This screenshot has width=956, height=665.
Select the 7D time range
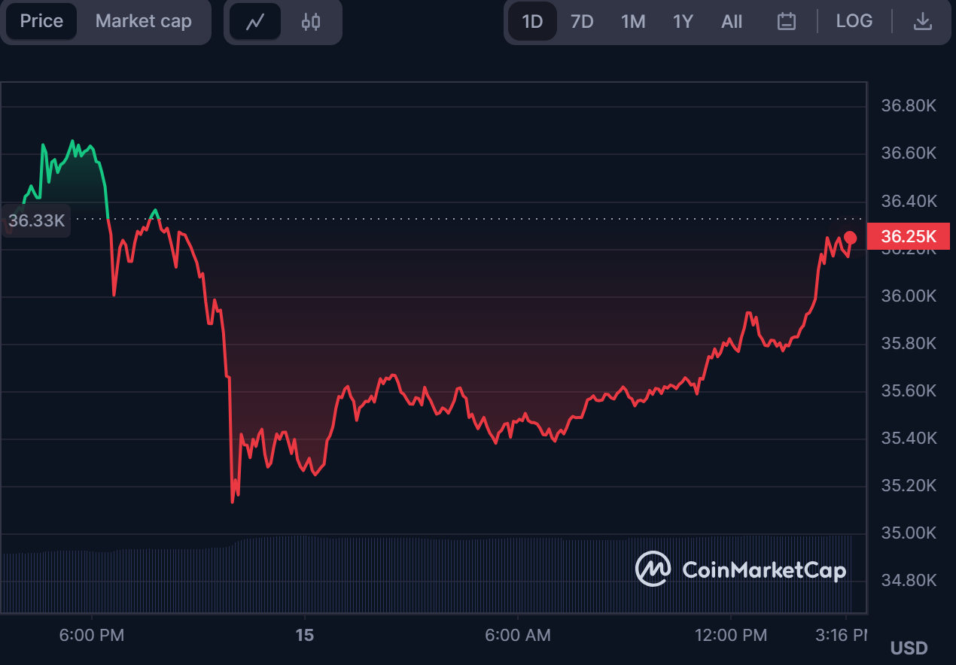pos(582,22)
